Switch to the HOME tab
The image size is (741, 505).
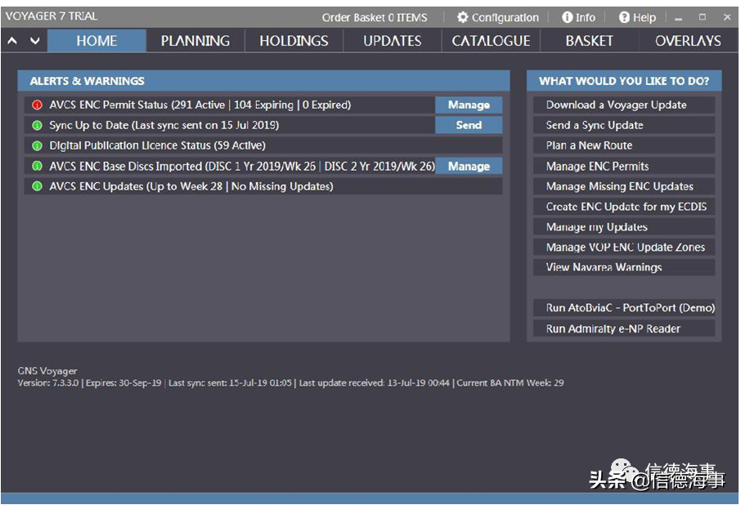(x=97, y=41)
